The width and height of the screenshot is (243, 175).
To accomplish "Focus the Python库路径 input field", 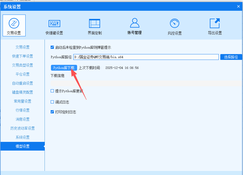I will (x=146, y=57).
